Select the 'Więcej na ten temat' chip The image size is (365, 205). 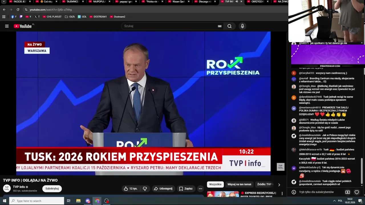tap(239, 184)
